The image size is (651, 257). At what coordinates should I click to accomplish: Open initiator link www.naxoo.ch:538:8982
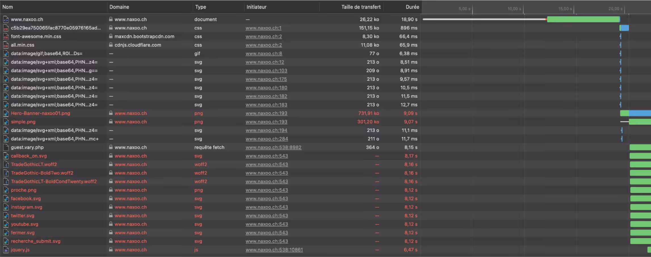click(x=273, y=147)
